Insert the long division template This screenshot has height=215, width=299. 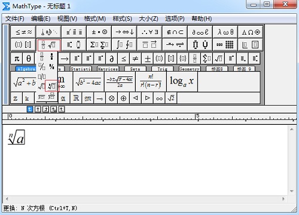(42, 97)
